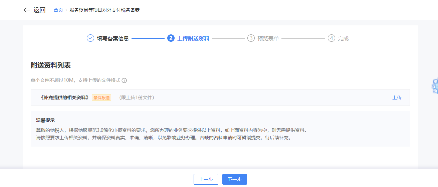The width and height of the screenshot is (438, 187).
Task: Click the file format info icon
Action: click(x=124, y=80)
